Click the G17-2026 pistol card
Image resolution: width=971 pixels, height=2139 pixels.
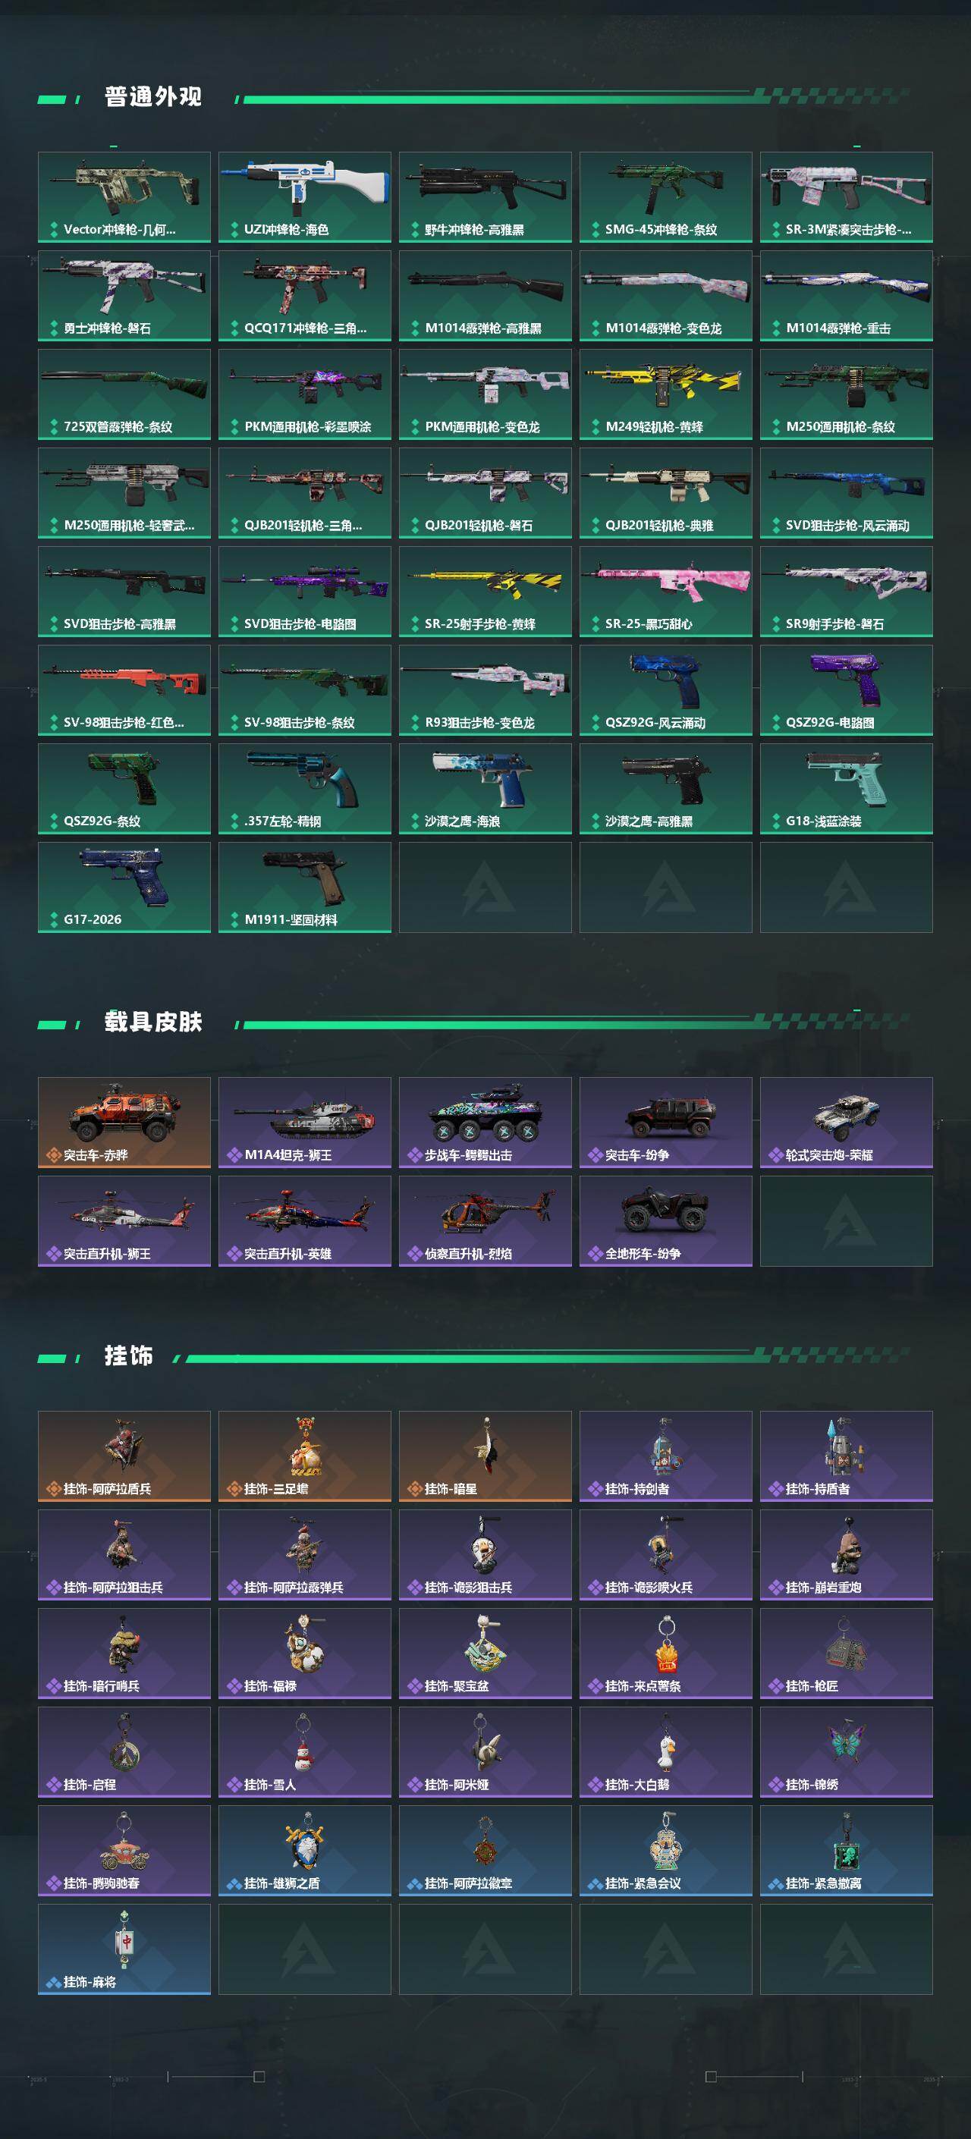(124, 887)
